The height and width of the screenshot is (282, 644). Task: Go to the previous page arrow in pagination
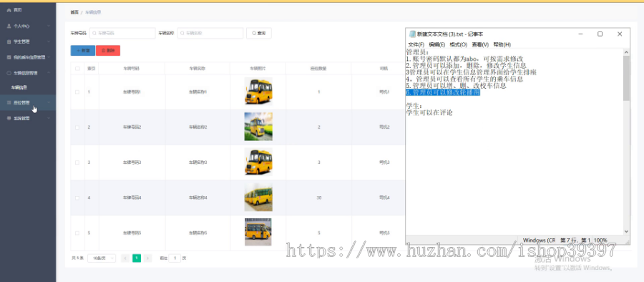(x=125, y=258)
